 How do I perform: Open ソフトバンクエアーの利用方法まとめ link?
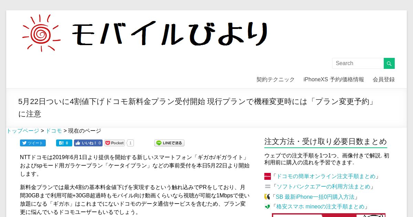(323, 187)
